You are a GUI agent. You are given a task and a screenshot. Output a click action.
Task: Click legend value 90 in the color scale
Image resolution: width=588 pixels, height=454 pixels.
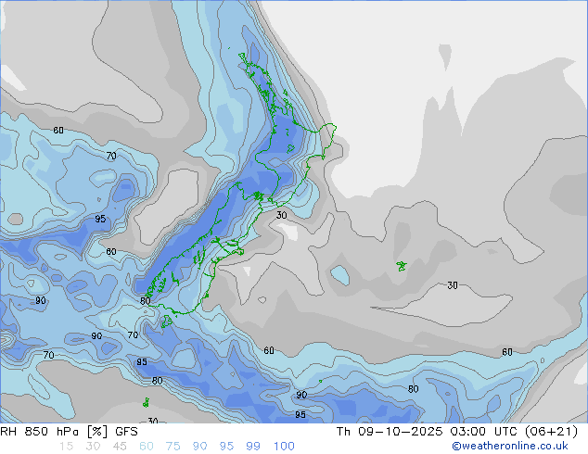[199, 447]
